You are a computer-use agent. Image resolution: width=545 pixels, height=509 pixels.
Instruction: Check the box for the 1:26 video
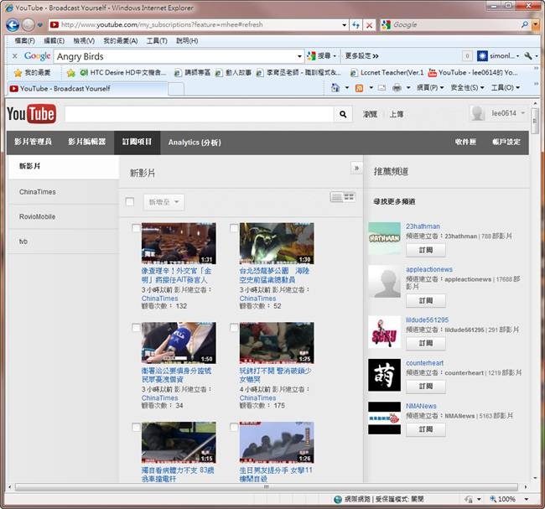[x=234, y=427]
